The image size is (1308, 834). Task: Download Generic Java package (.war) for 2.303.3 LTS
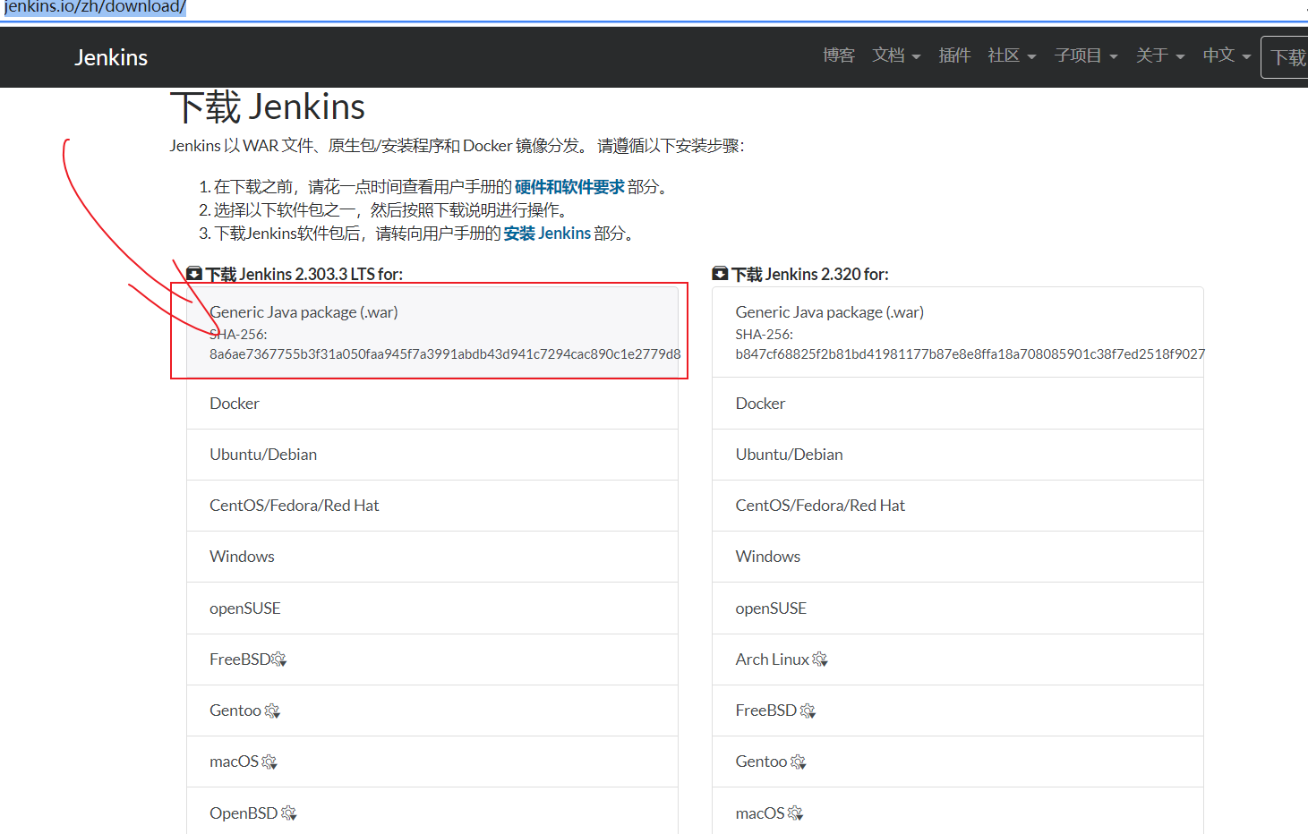click(432, 332)
